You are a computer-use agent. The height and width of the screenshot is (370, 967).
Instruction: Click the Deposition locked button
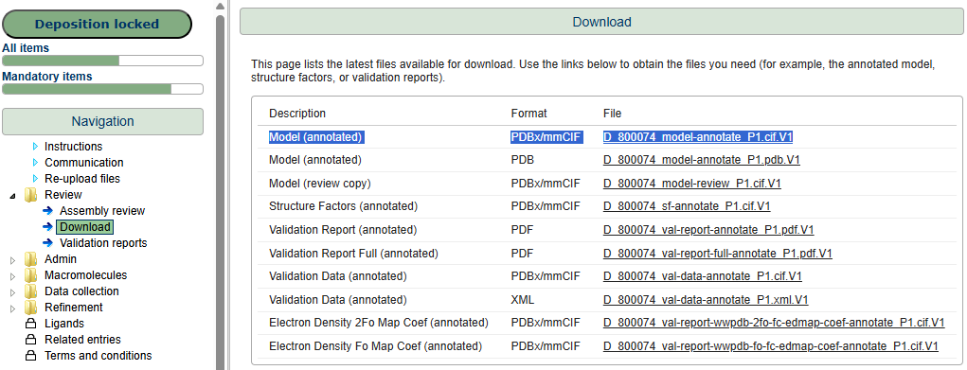tap(97, 25)
